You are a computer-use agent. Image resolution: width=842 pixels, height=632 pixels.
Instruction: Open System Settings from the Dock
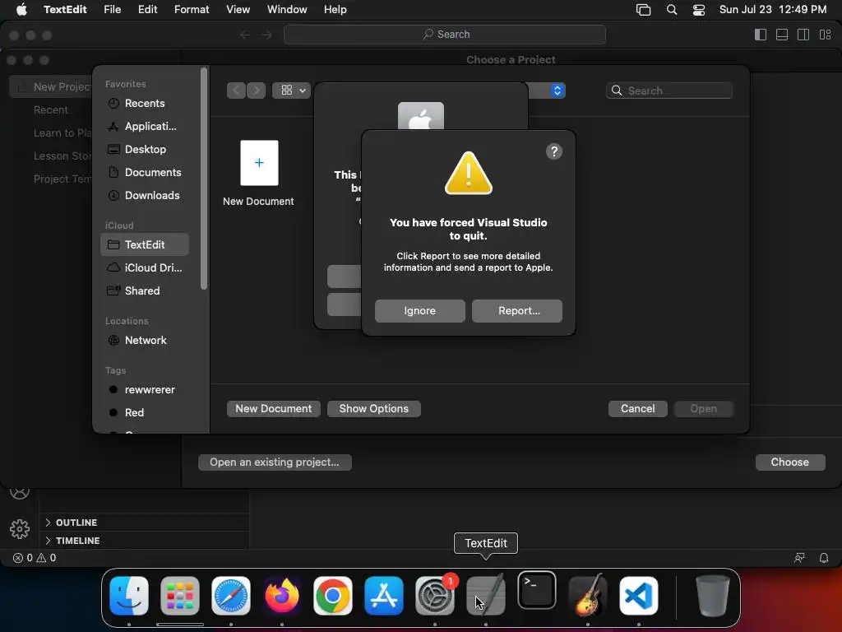[x=435, y=596]
